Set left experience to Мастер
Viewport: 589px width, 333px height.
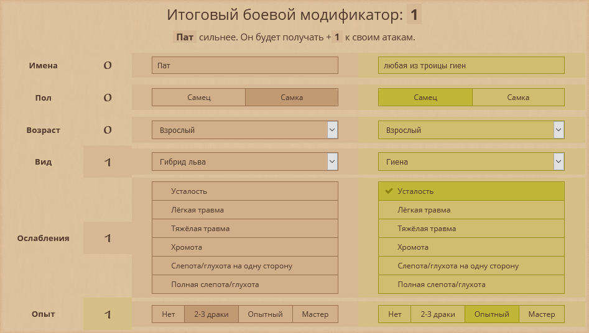click(x=315, y=314)
